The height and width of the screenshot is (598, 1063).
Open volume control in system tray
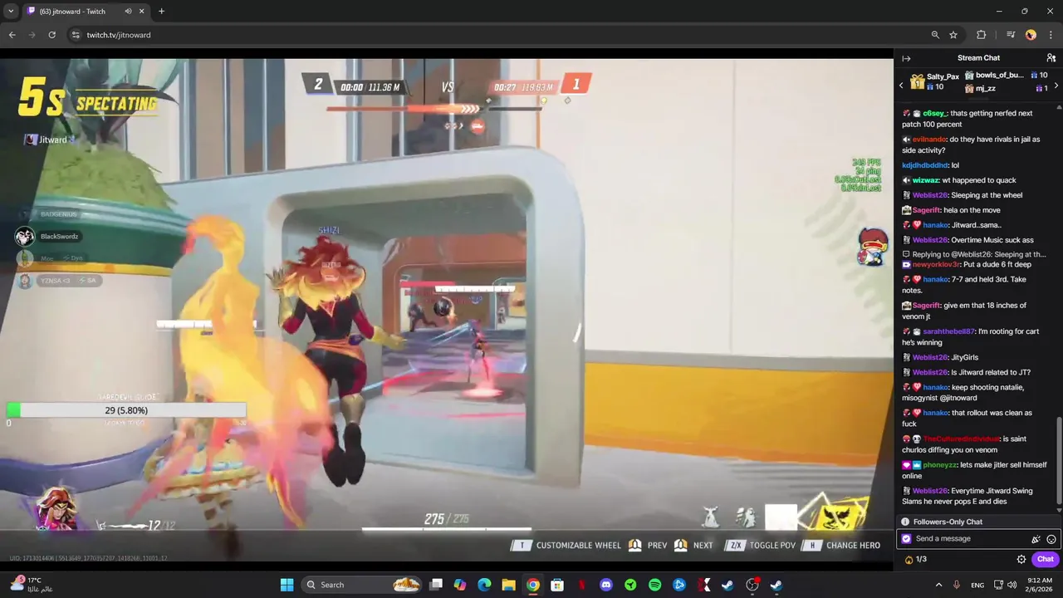(x=1012, y=585)
